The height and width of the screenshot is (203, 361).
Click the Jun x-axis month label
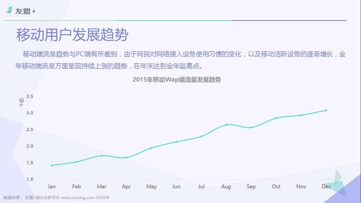(x=176, y=187)
